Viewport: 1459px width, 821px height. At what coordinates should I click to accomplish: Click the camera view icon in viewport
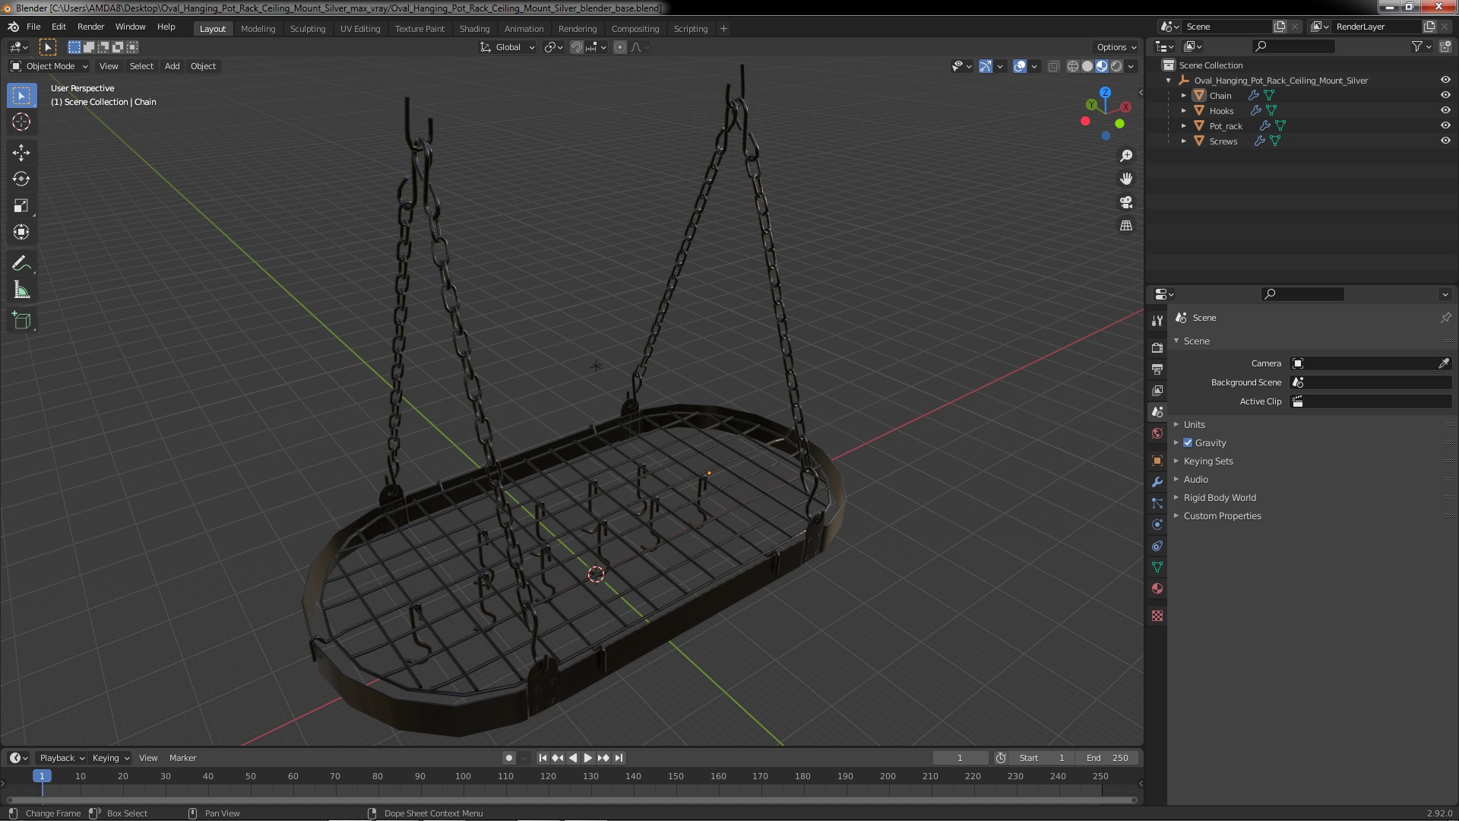point(1126,202)
